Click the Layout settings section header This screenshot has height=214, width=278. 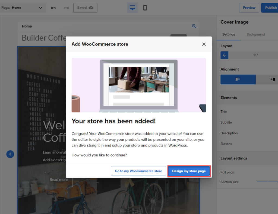247,158
